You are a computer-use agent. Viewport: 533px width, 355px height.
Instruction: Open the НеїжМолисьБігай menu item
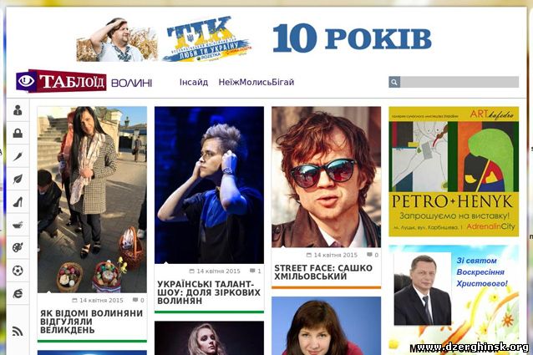click(256, 82)
